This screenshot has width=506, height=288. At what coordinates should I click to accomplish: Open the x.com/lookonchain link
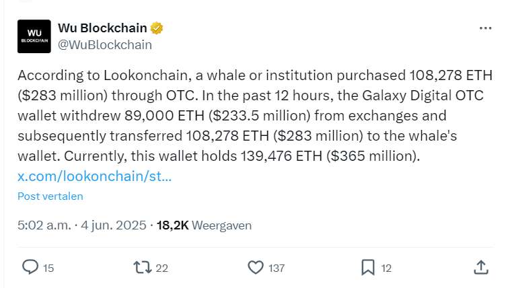pos(95,176)
